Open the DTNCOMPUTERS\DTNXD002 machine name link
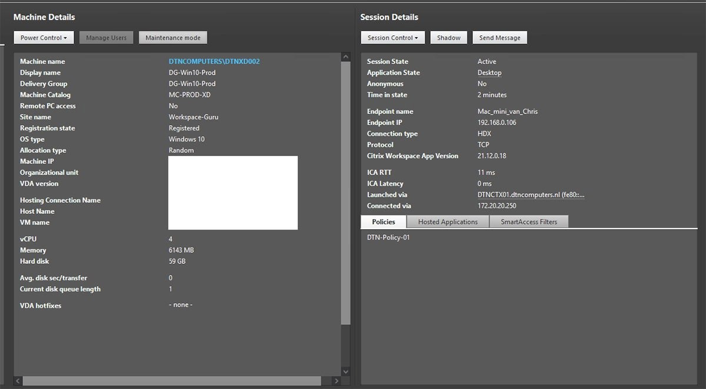The width and height of the screenshot is (706, 389). 214,61
